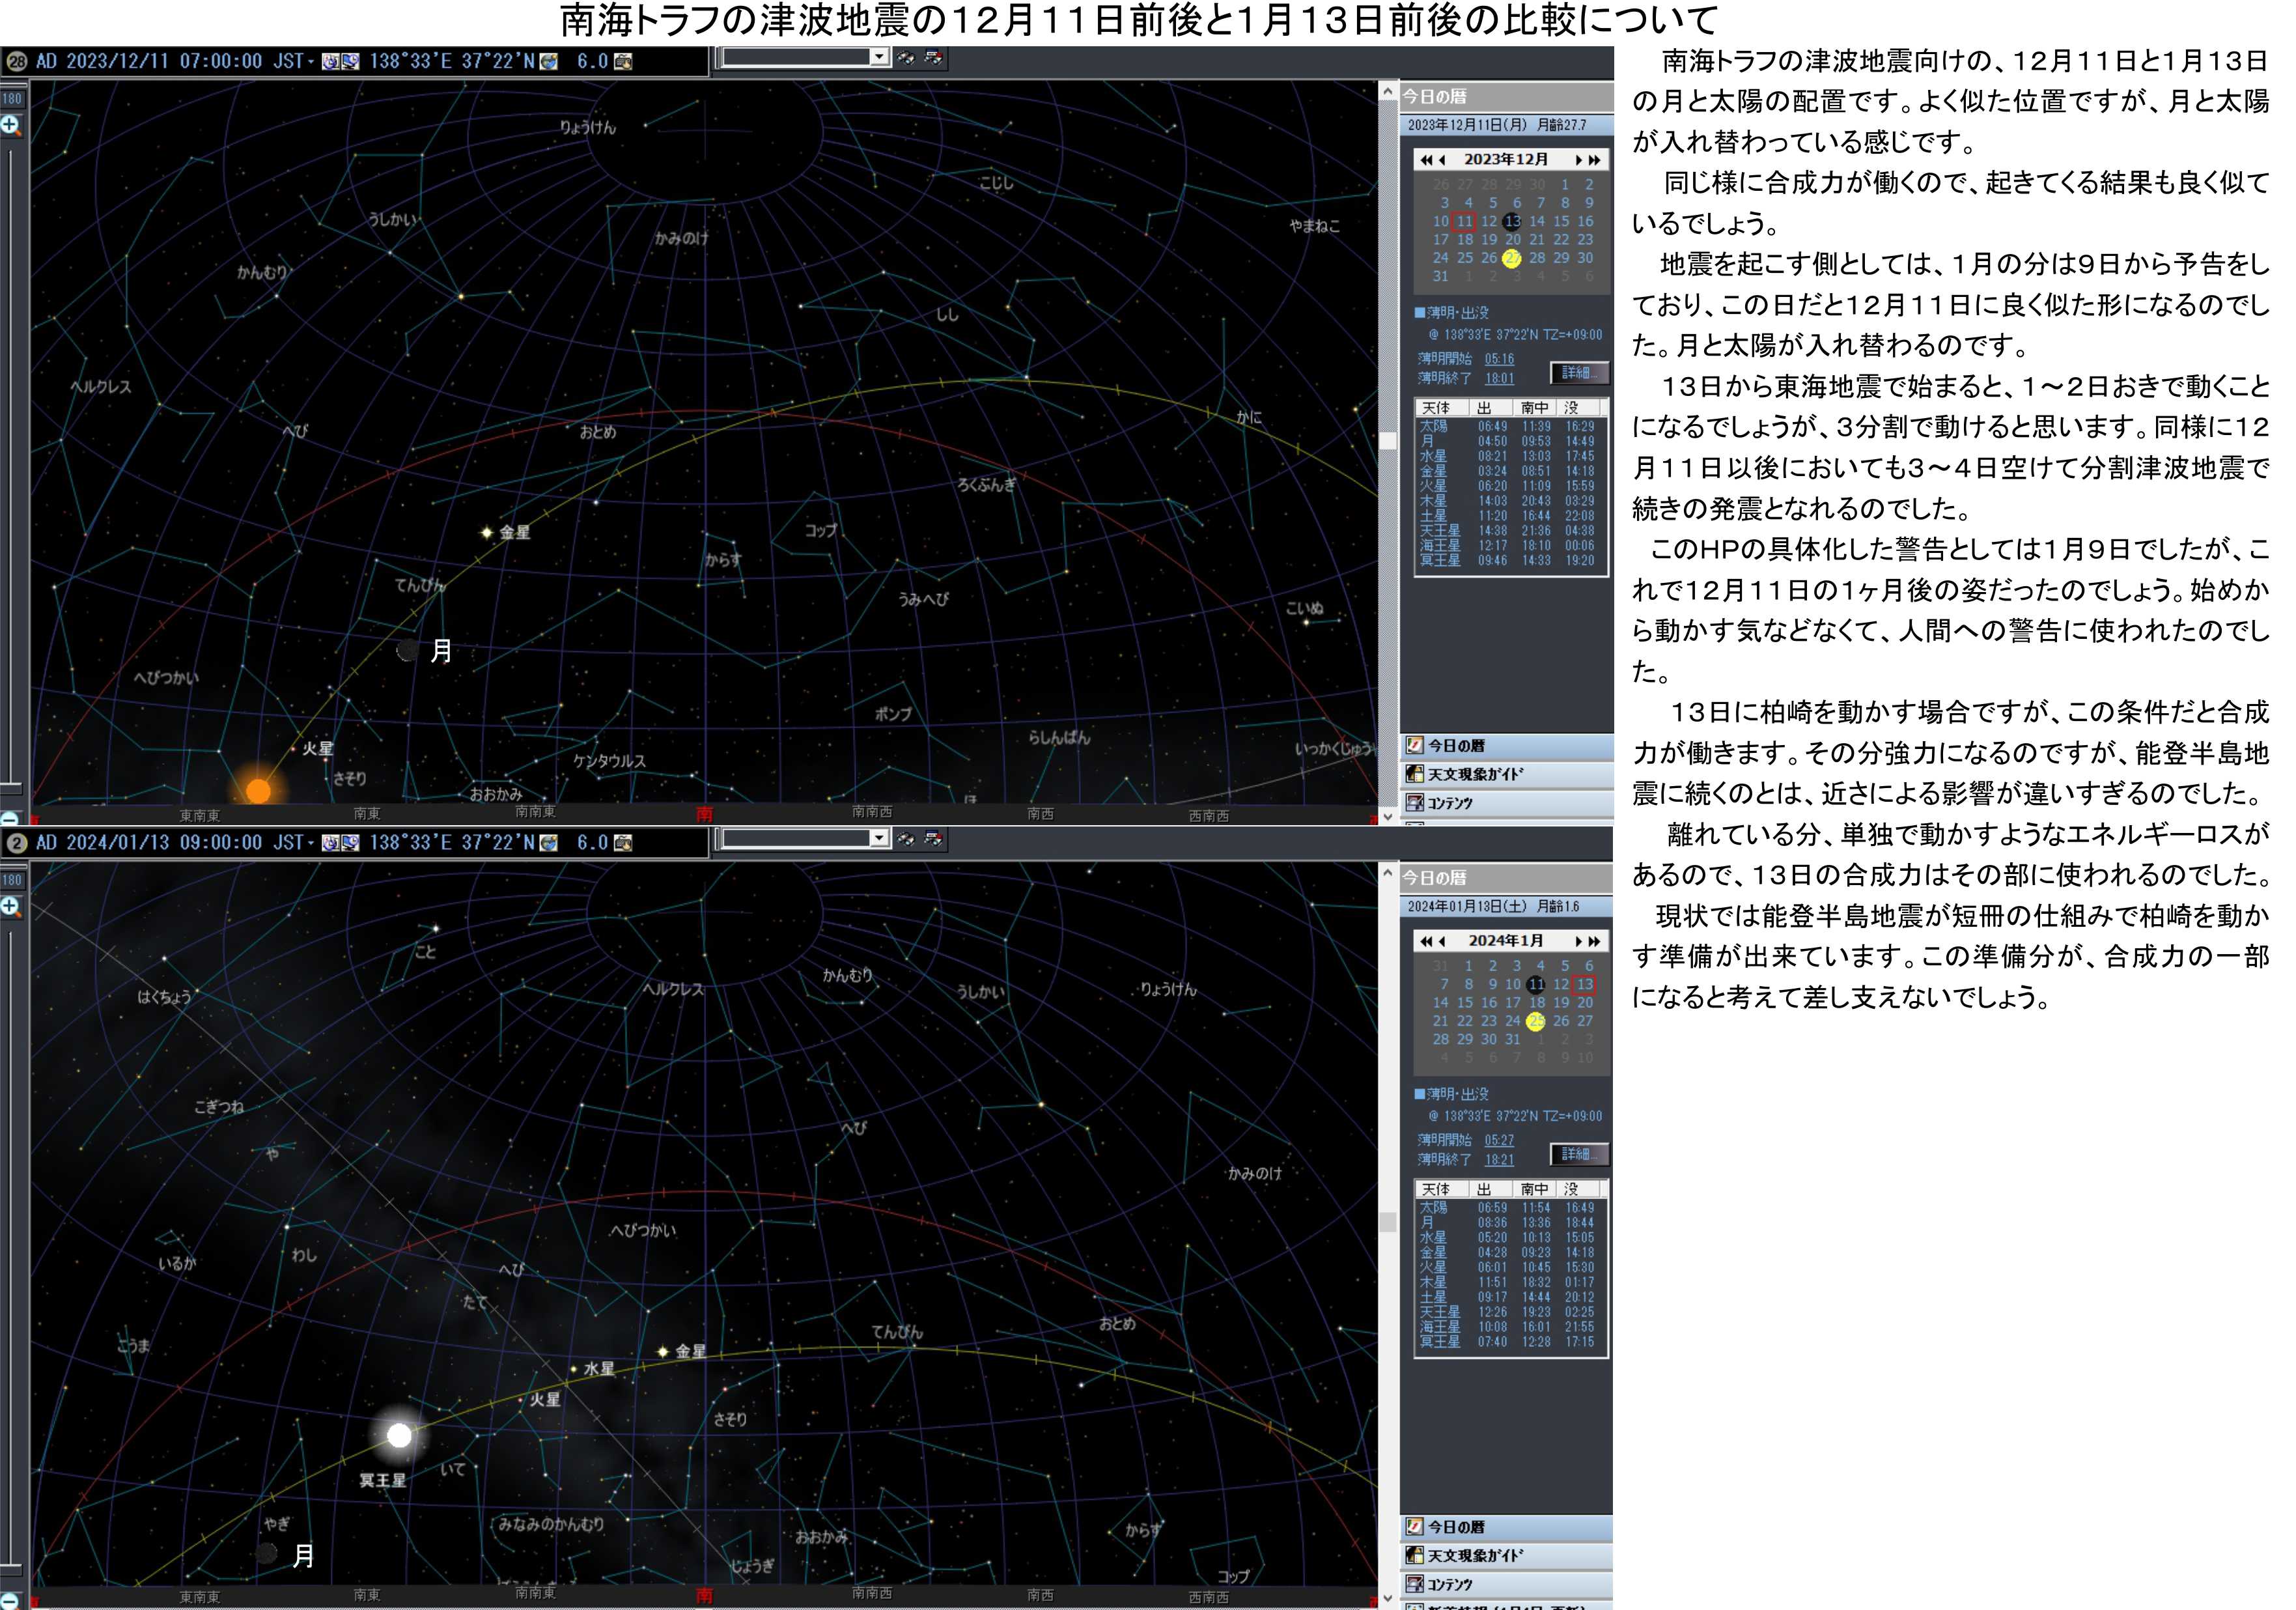The width and height of the screenshot is (2296, 1610).
Task: Select December 13 new moon date in 2023 calendar
Action: [1512, 222]
